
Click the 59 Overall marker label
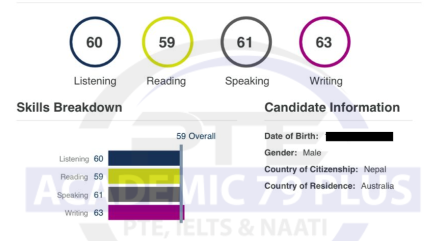coord(196,136)
